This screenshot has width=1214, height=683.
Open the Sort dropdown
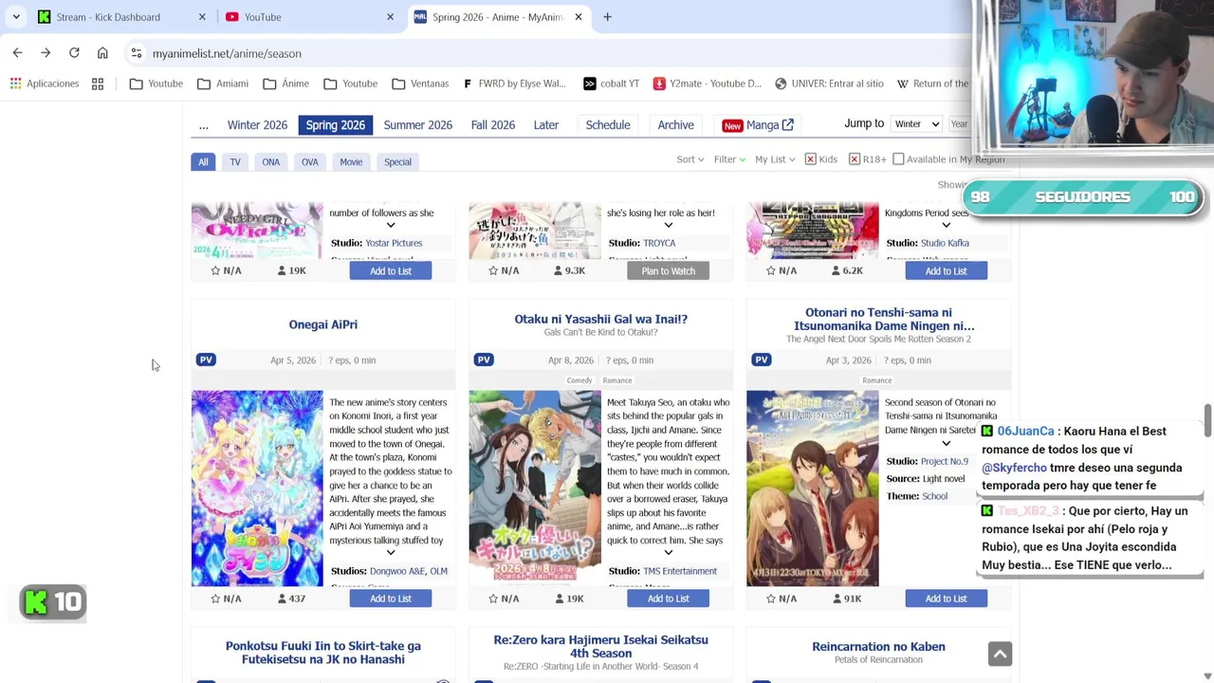[x=690, y=159]
